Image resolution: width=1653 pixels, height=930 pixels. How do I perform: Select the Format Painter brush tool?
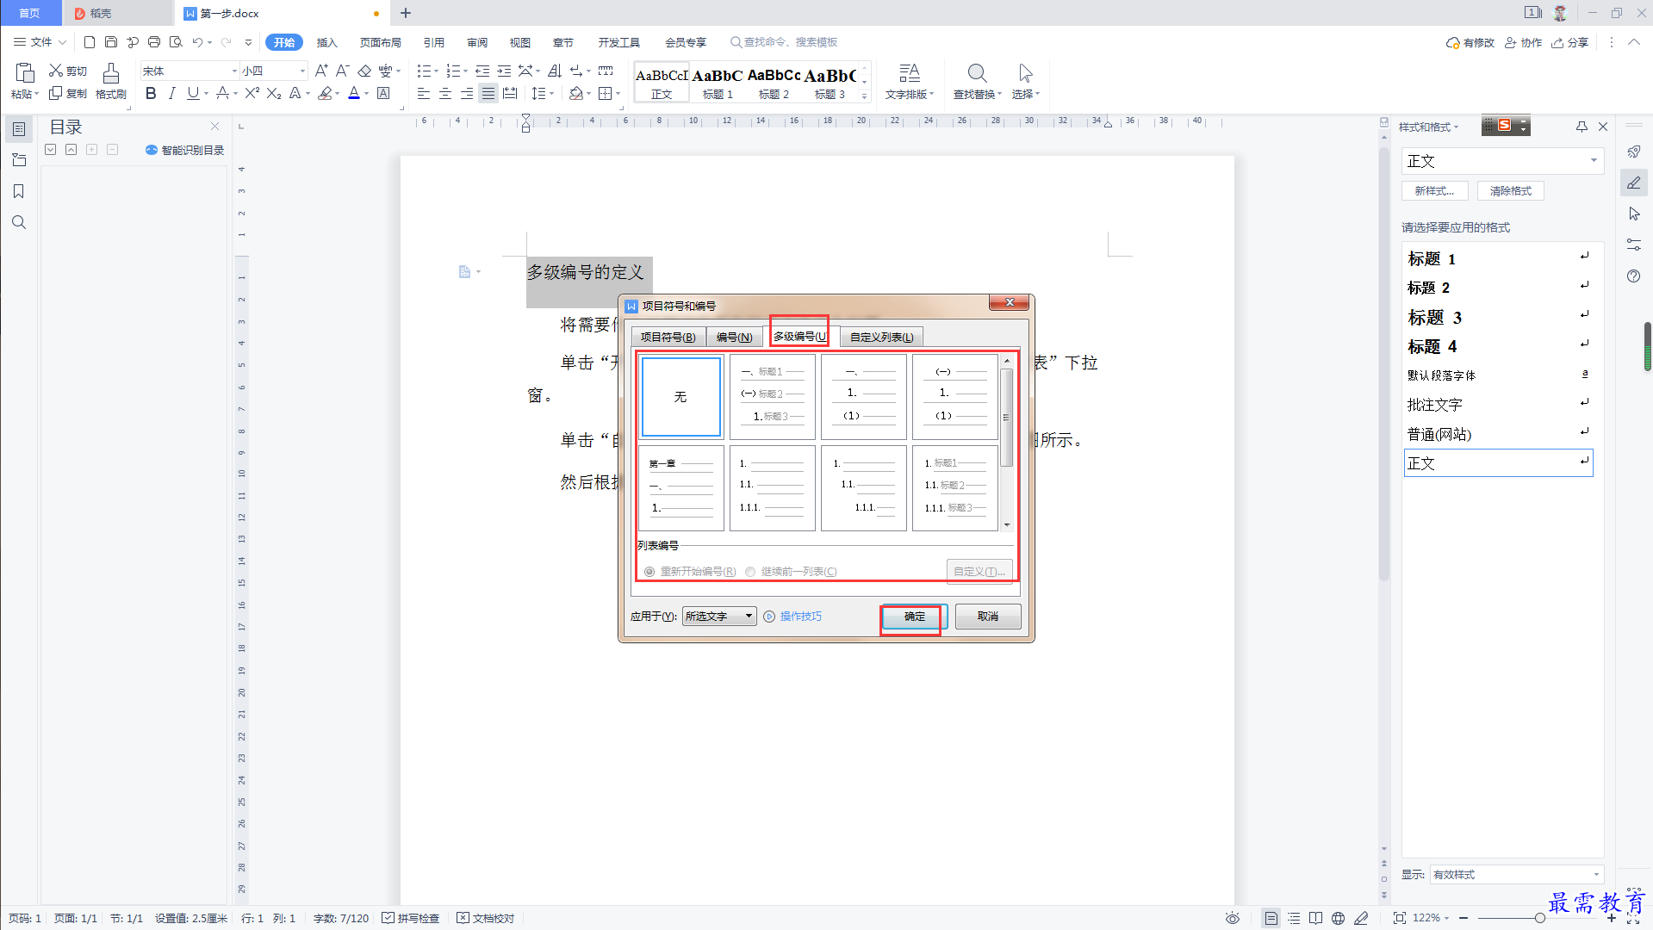[x=110, y=73]
